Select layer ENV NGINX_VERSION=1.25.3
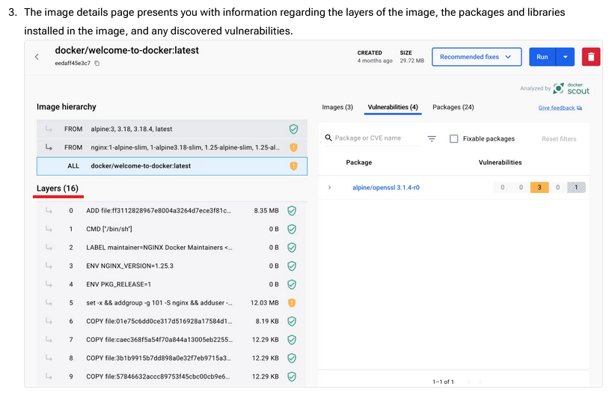Viewport: 612px width, 407px height. [x=172, y=266]
